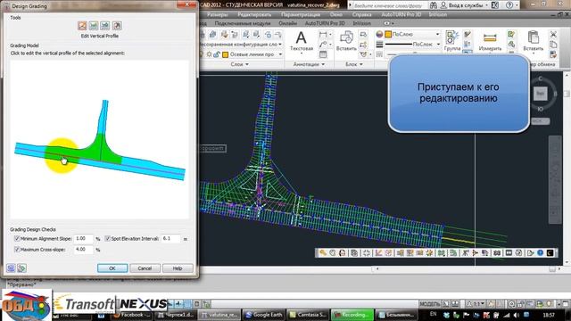Toggle layer lock icon in layer dropdown
The width and height of the screenshot is (571, 321).
(217, 54)
